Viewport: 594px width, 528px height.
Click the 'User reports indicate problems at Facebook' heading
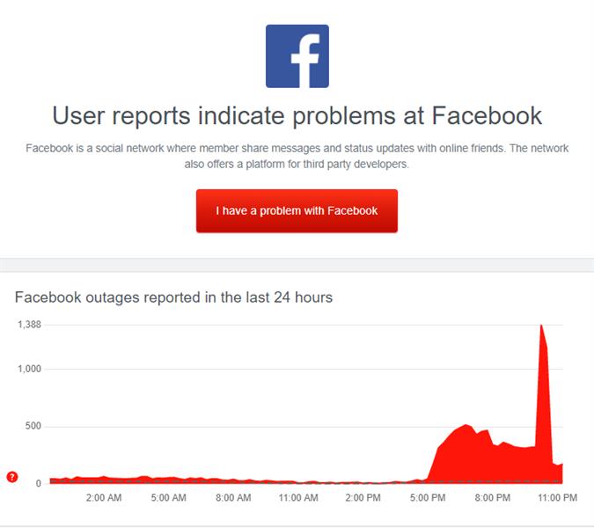click(297, 115)
